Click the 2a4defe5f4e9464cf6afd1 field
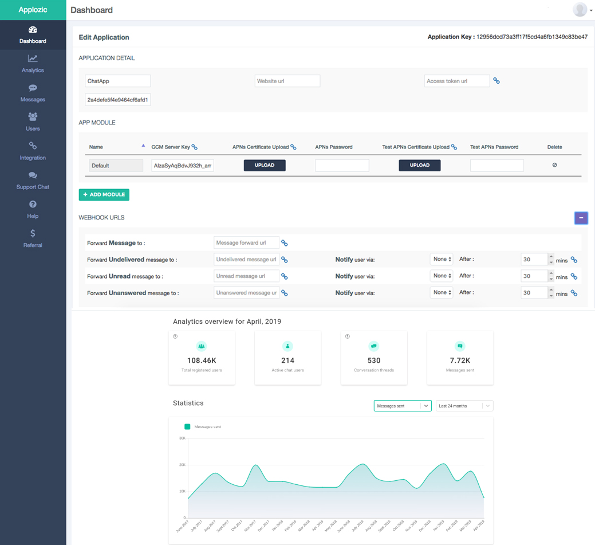595x545 pixels. click(117, 100)
